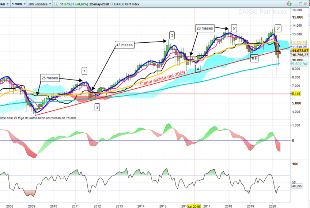
Task: Minimize the chart window
Action: coord(296,4)
